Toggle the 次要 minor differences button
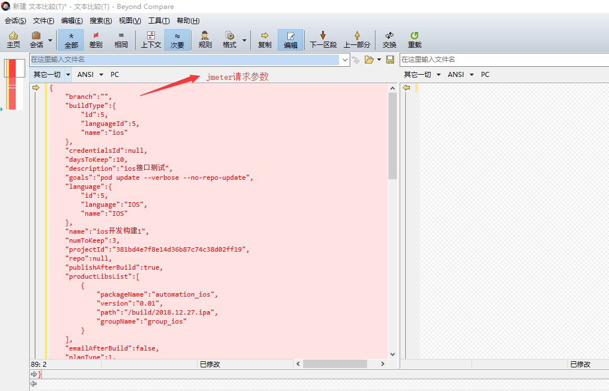 click(x=177, y=40)
